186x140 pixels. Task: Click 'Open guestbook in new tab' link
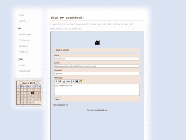65,28
